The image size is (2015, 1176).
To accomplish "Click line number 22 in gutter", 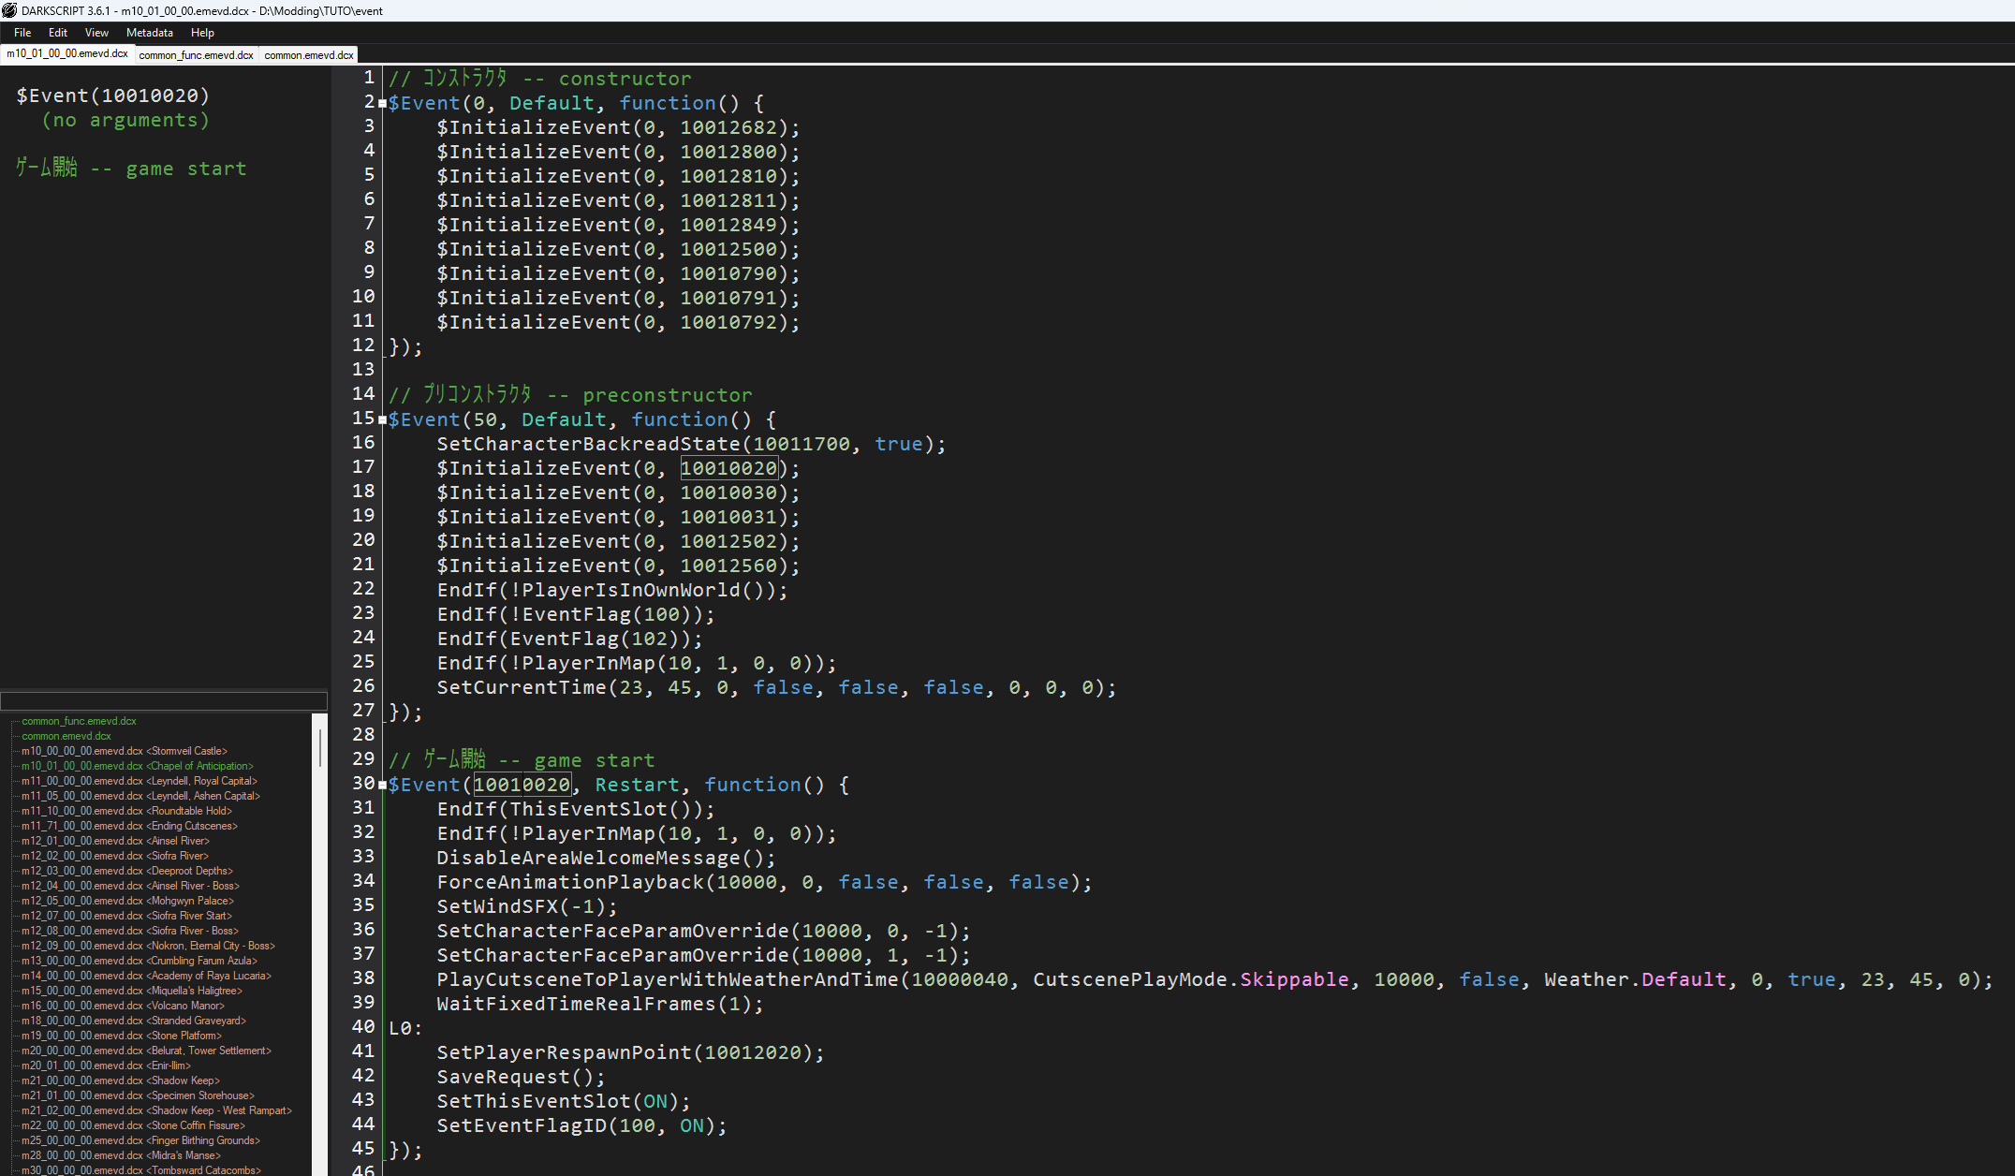I will [x=363, y=589].
